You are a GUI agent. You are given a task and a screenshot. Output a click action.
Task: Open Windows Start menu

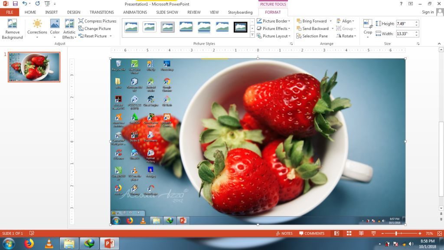9,244
